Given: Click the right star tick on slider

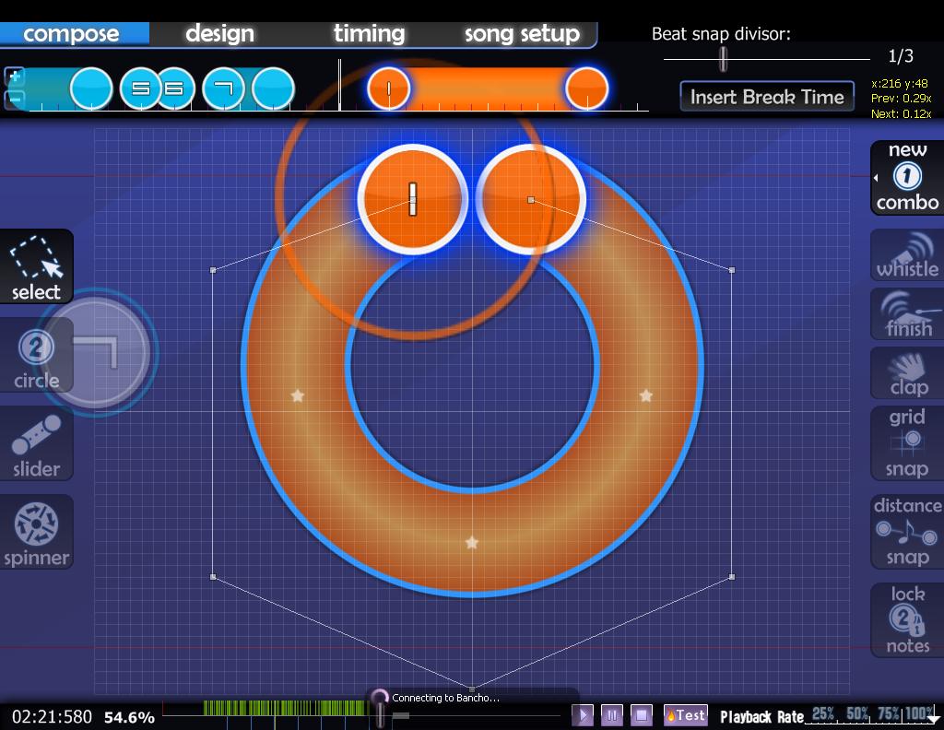Looking at the screenshot, I should click(646, 395).
